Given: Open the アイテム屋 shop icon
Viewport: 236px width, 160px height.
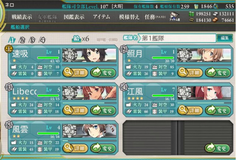Looking at the screenshot, I should tap(175, 17).
